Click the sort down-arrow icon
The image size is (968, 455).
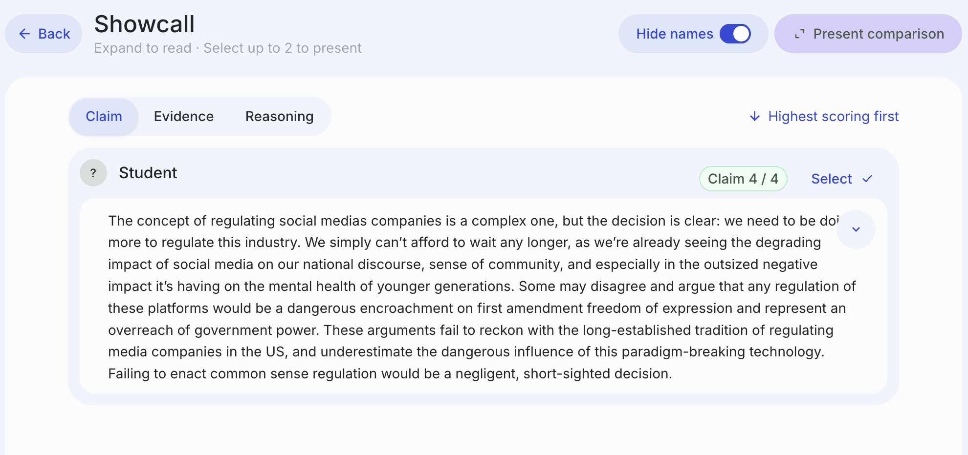tap(755, 116)
